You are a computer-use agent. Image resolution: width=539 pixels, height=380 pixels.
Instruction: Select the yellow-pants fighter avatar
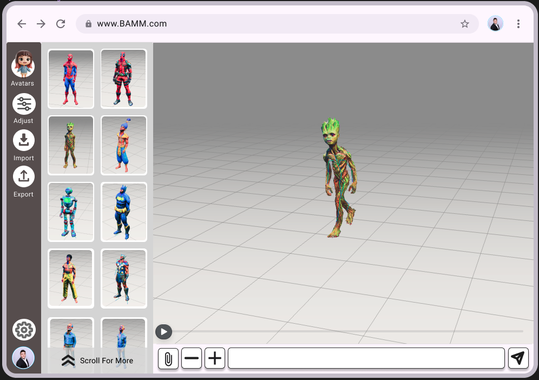71,278
